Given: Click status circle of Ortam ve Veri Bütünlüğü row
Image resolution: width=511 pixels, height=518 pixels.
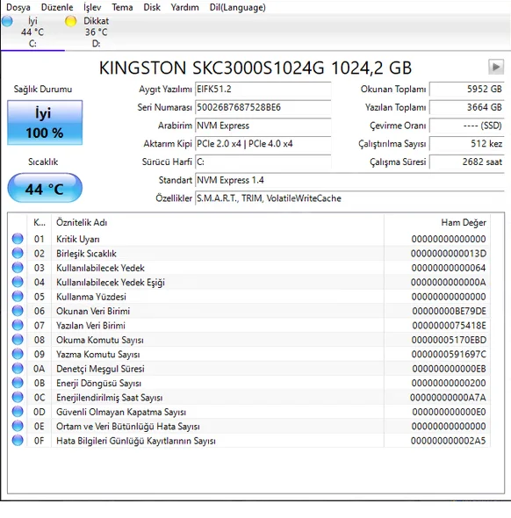Looking at the screenshot, I should click(x=18, y=426).
